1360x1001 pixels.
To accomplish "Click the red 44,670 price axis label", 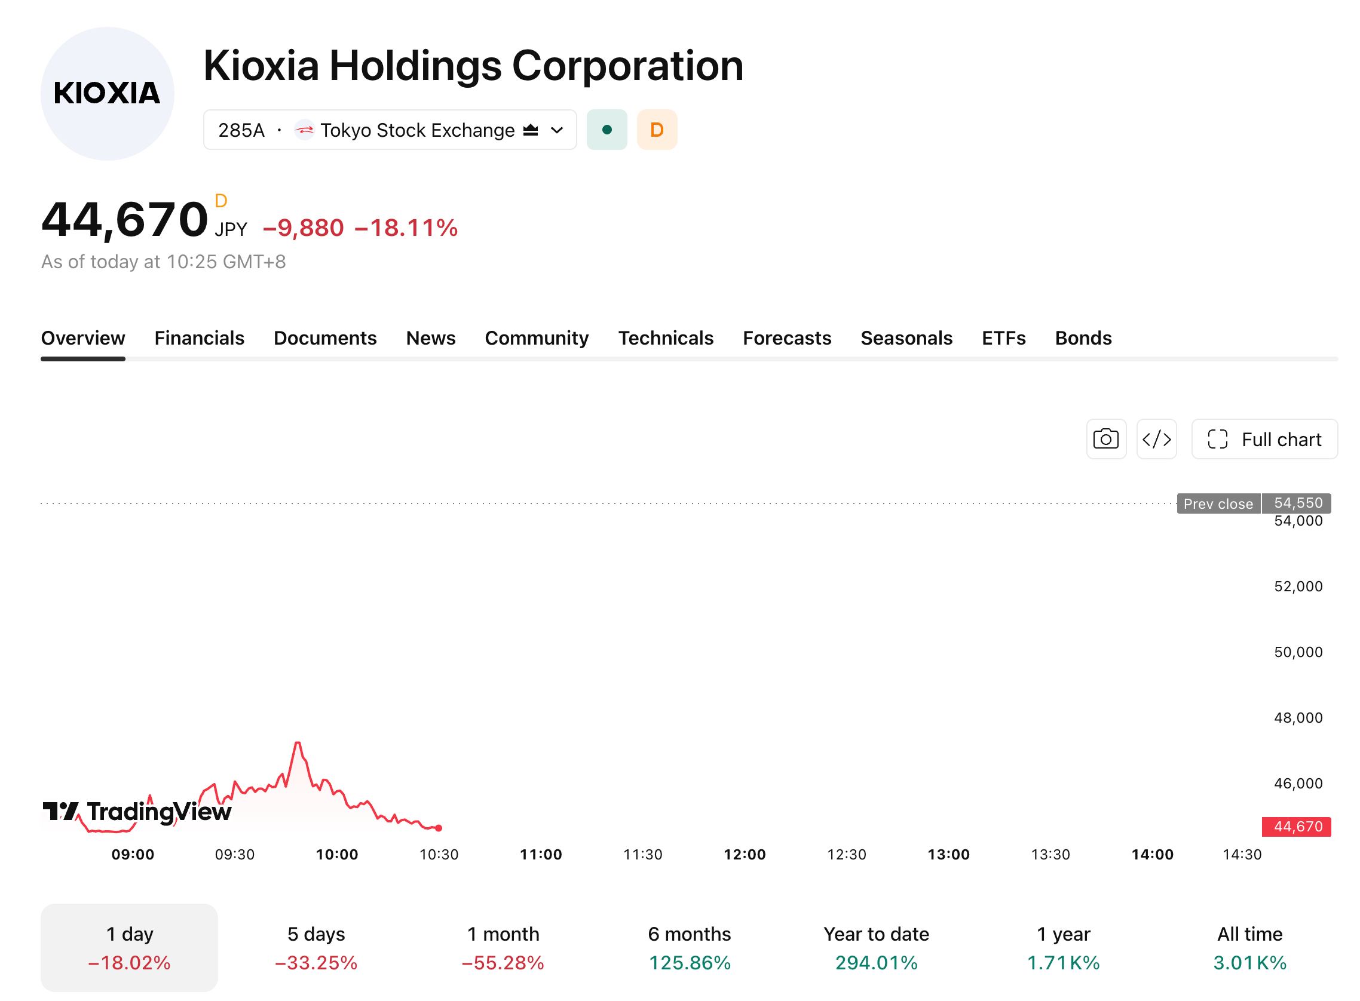I will 1297,827.
